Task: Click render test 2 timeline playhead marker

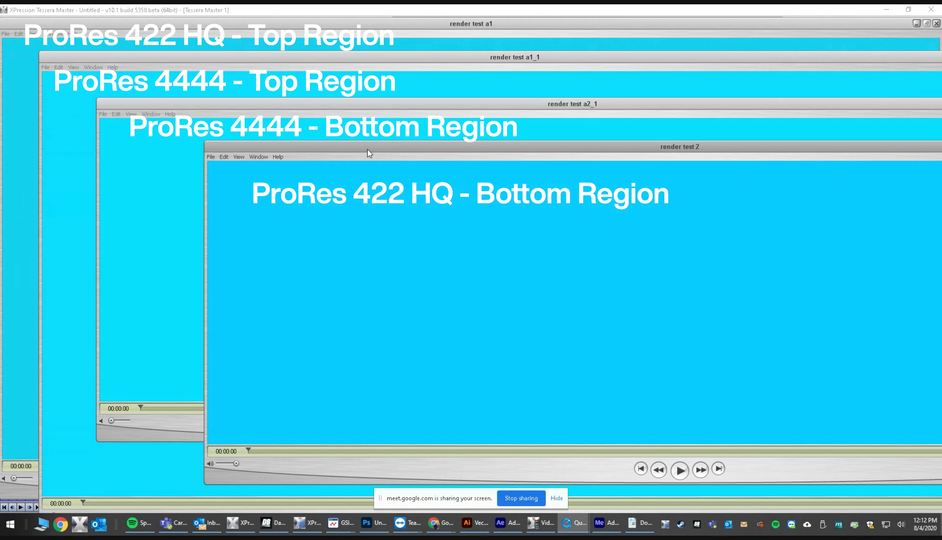Action: [248, 450]
